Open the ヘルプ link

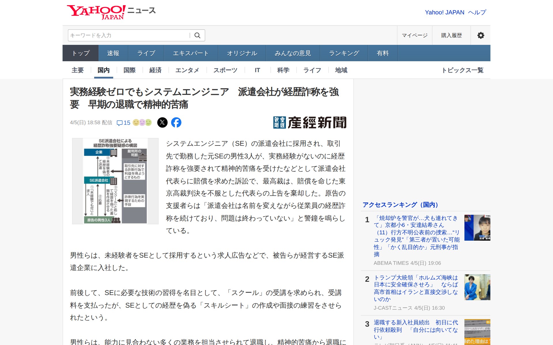tap(477, 12)
